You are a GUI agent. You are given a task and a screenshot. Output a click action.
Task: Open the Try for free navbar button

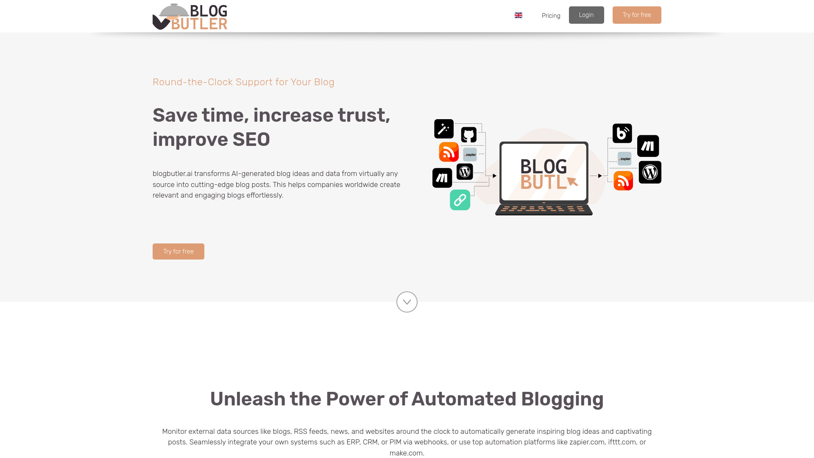pos(637,14)
